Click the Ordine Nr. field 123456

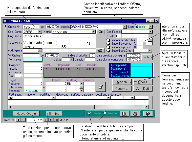(x=31, y=27)
